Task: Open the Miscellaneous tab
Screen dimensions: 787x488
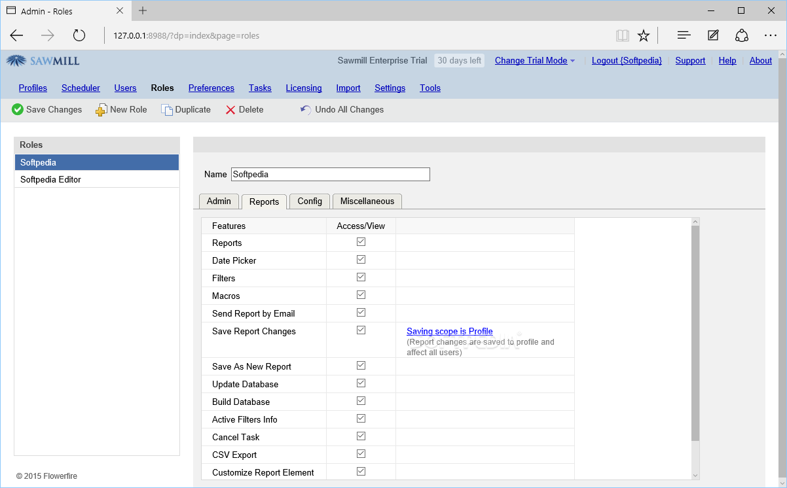Action: click(x=367, y=201)
